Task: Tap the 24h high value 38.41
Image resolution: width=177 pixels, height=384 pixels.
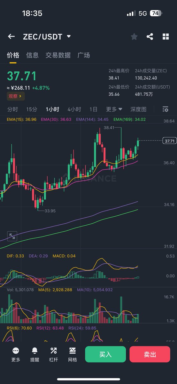Action: click(x=114, y=77)
